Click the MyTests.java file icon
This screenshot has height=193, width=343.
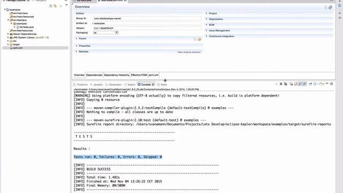[x=18, y=27]
